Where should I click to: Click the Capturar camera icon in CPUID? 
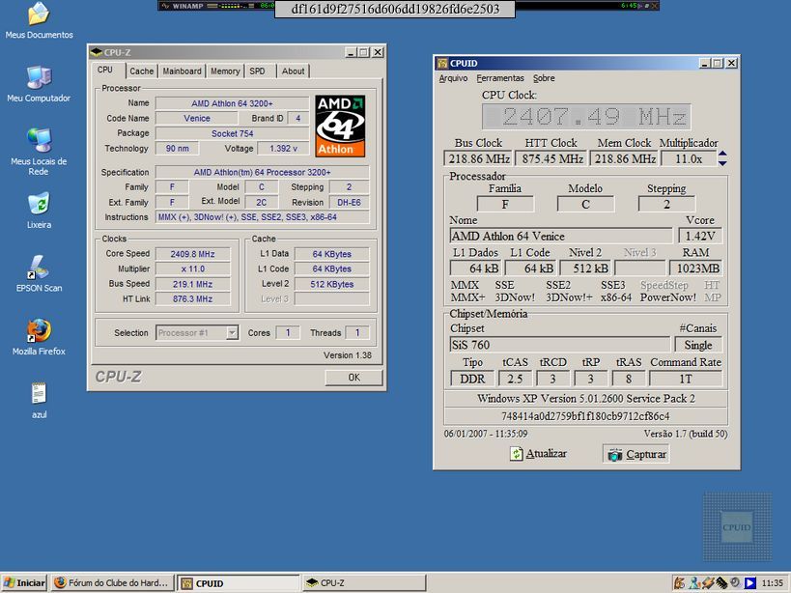(x=614, y=454)
